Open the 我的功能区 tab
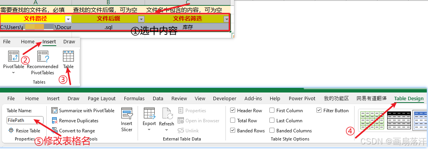 pyautogui.click(x=336, y=98)
